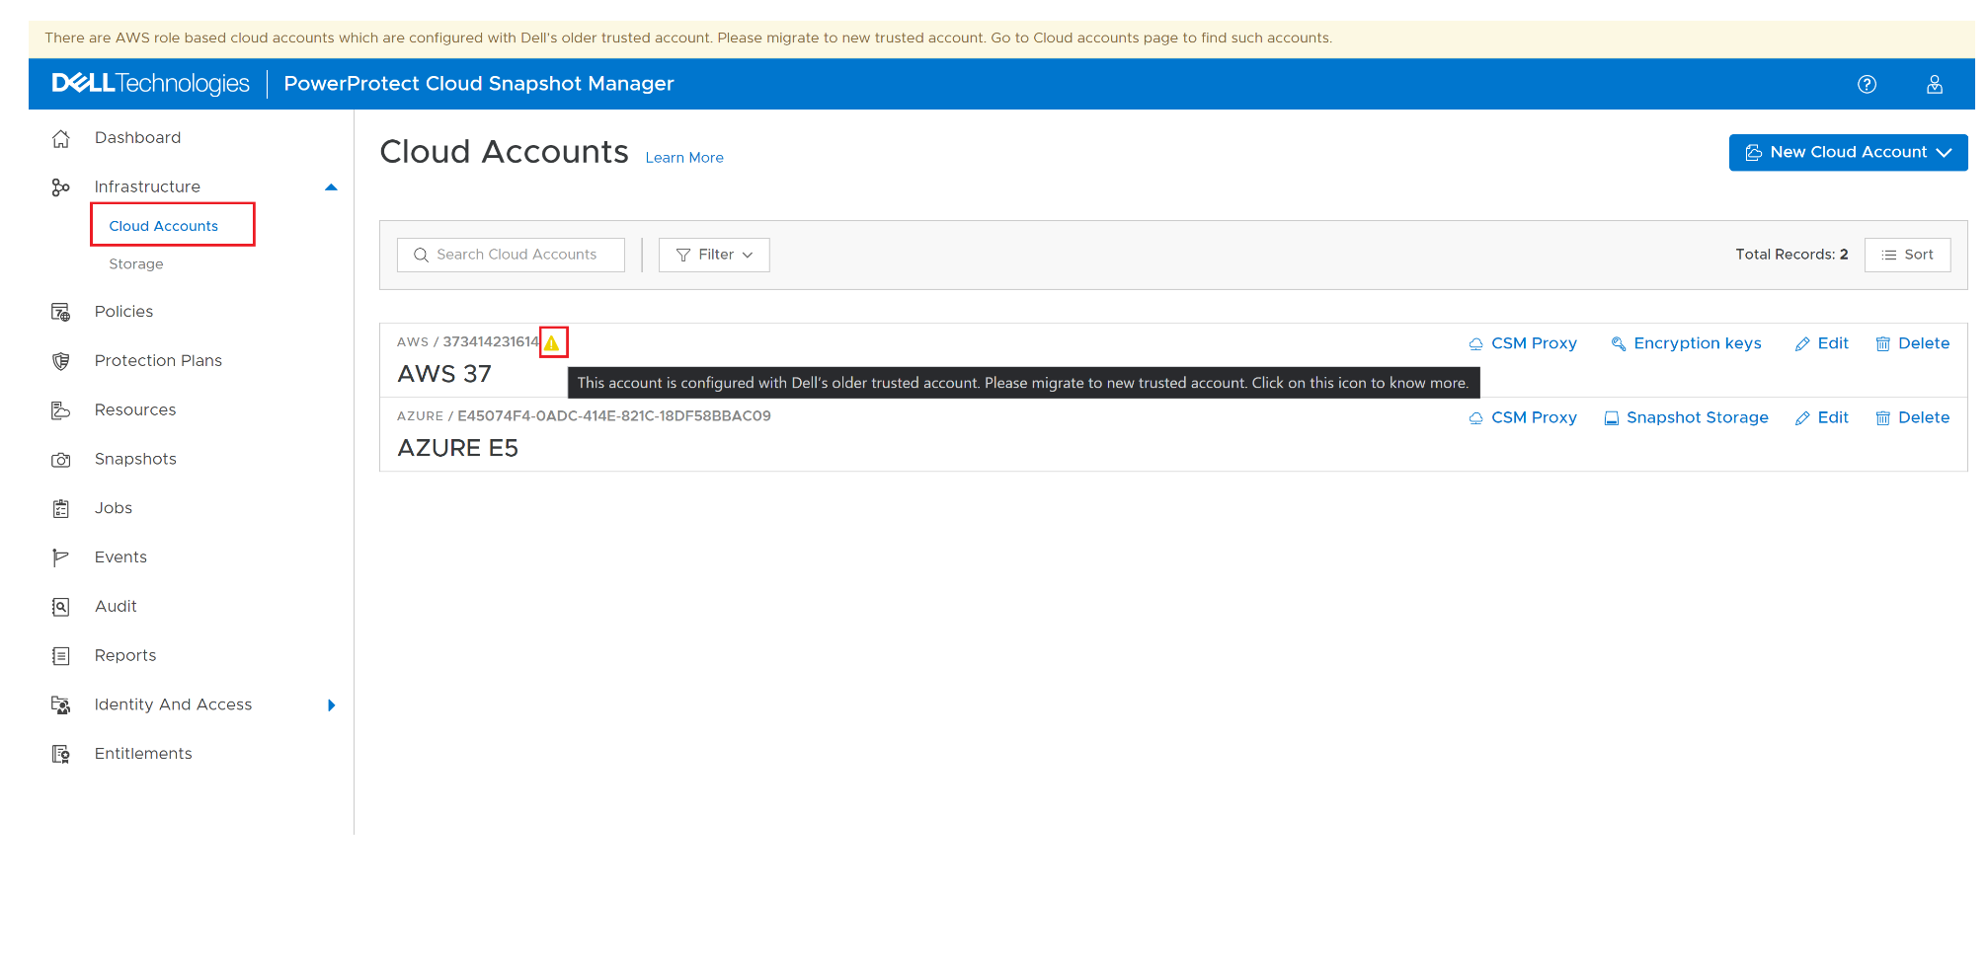Expand the Identity And Access section

pos(331,704)
